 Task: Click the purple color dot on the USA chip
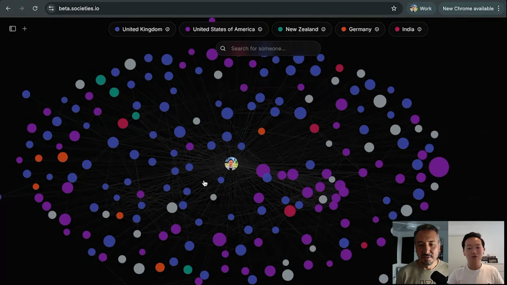[x=187, y=29]
